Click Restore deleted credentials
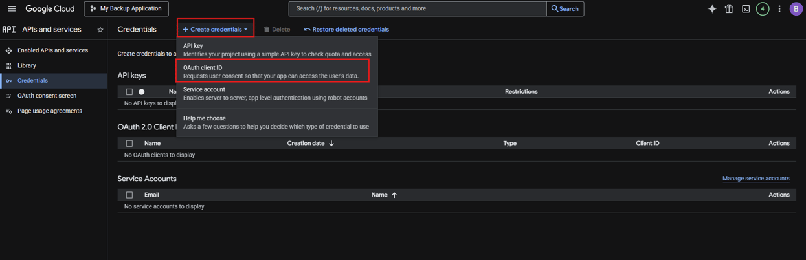This screenshot has height=260, width=806. pos(346,30)
